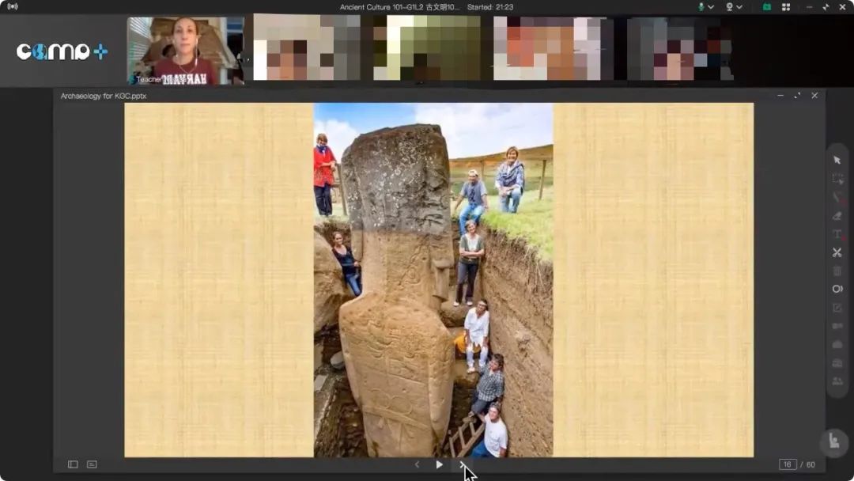Select the Teacher video thumbnail

click(187, 51)
